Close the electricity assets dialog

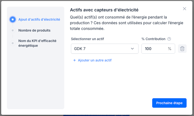pyautogui.click(x=184, y=9)
